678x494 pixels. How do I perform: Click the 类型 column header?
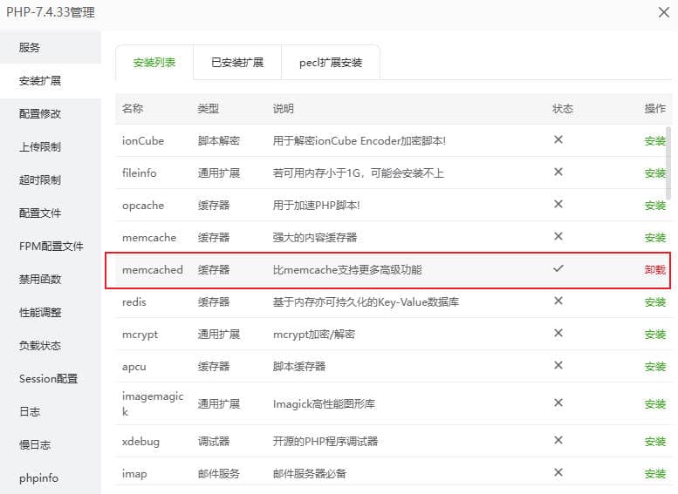[208, 108]
